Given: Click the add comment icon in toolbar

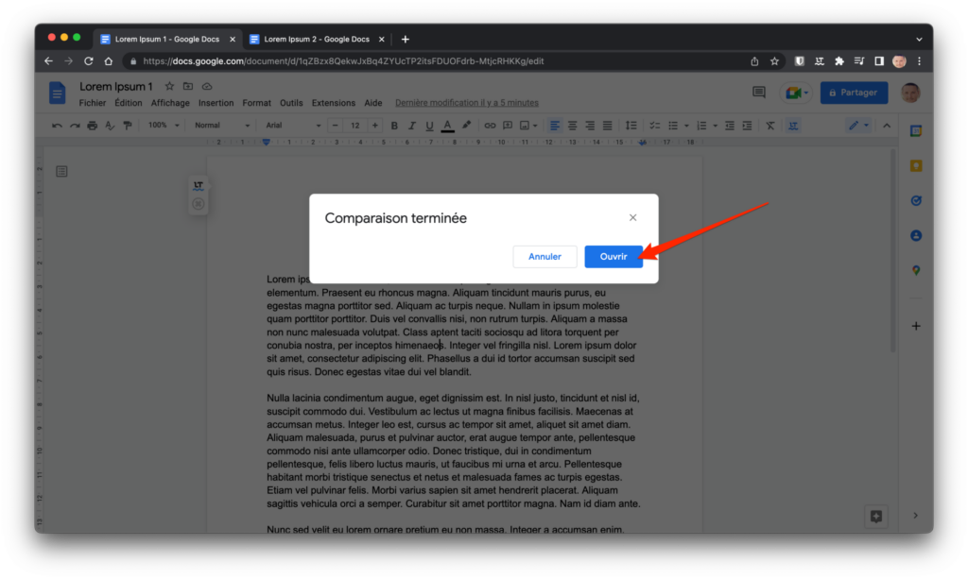Looking at the screenshot, I should (508, 126).
